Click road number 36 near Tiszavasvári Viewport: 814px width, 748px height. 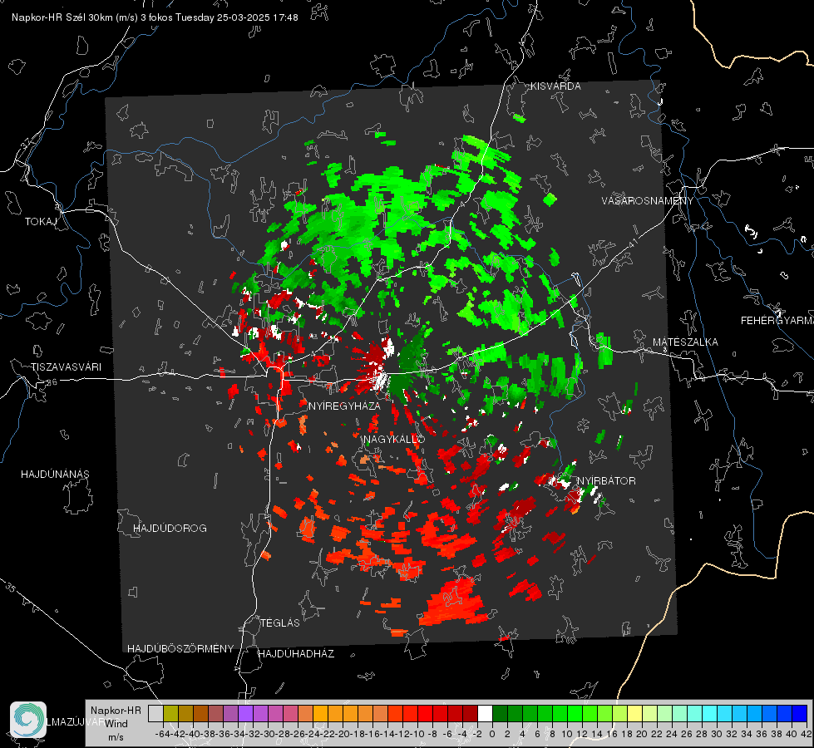pos(52,382)
